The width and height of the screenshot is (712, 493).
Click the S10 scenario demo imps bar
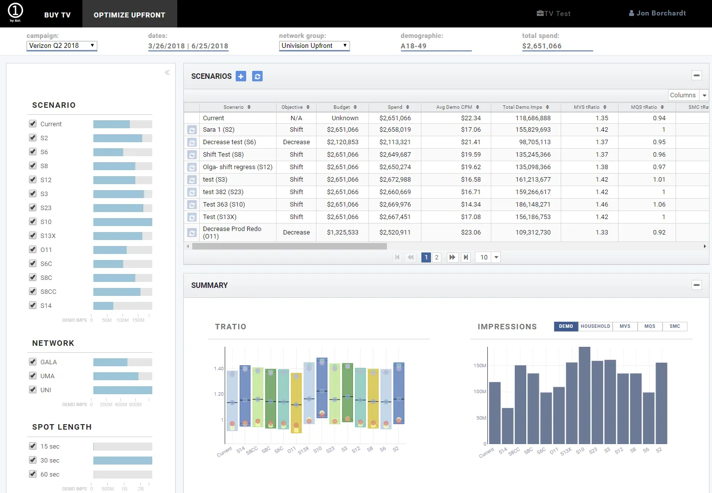[x=123, y=222]
